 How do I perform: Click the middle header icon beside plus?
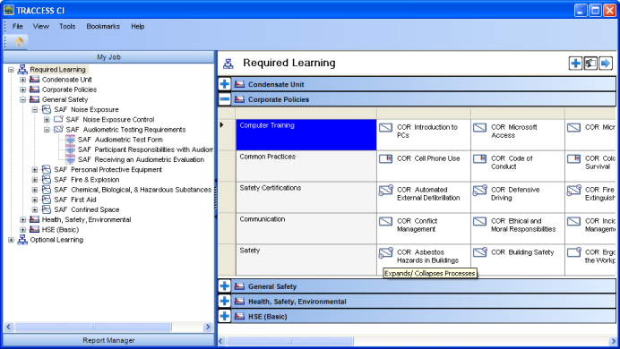[x=590, y=64]
